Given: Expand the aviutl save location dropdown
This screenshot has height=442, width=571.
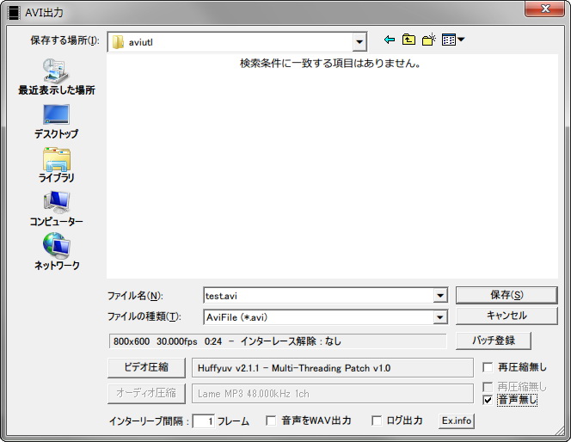Looking at the screenshot, I should 359,41.
